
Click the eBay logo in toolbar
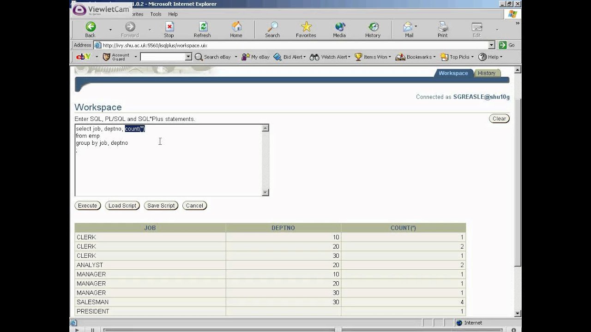(x=84, y=57)
